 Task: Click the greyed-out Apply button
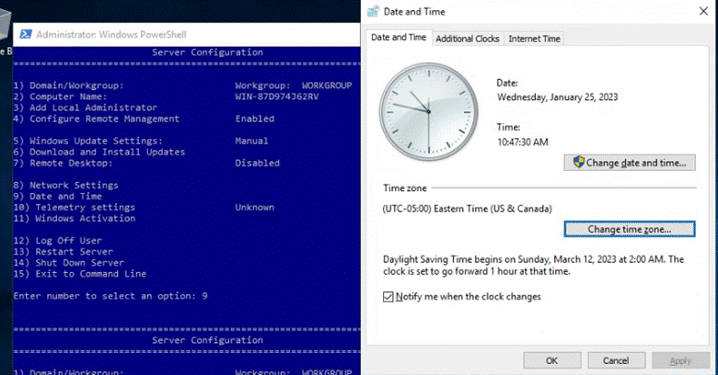click(680, 361)
